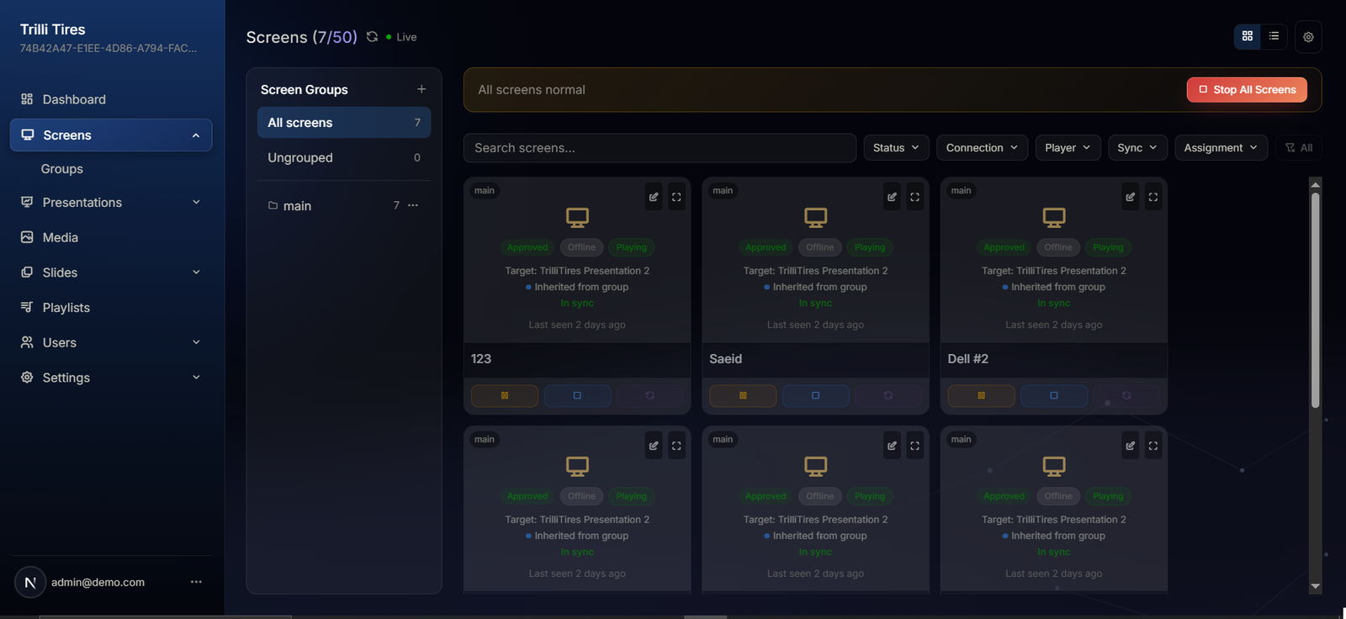The height and width of the screenshot is (619, 1346).
Task: Select the Ungrouped screen group
Action: click(344, 157)
